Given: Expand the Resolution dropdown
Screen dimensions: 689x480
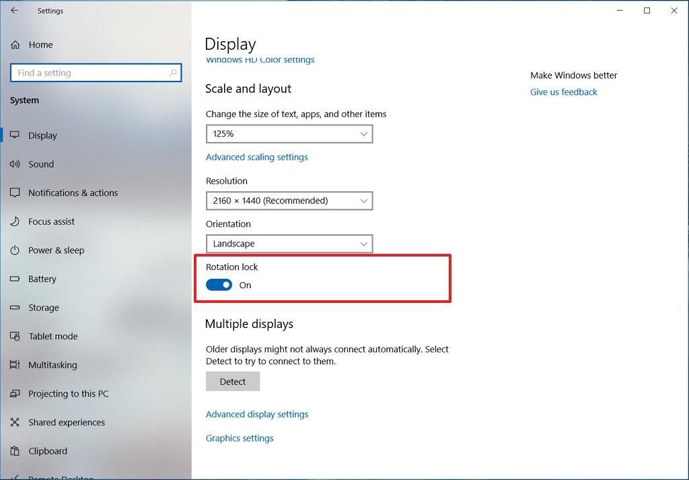Looking at the screenshot, I should point(289,201).
